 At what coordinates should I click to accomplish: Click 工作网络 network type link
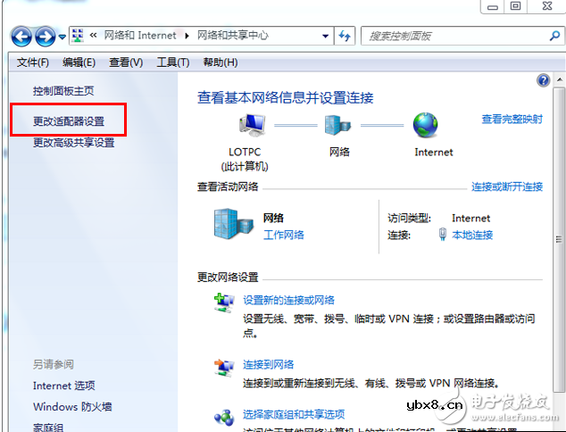[283, 235]
